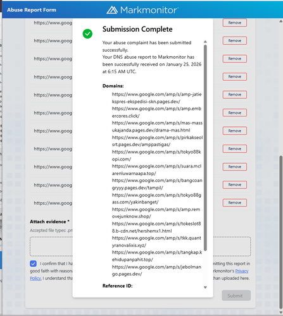
Task: Click the dialog scrollbar down arrow
Action: tap(205, 288)
